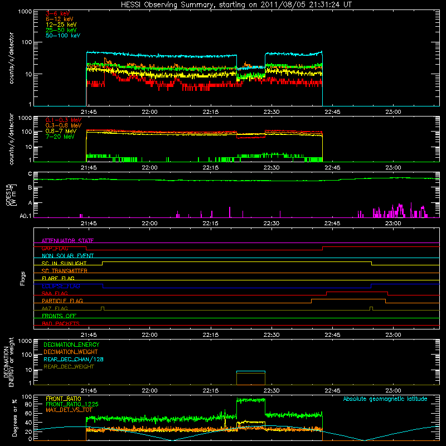This screenshot has width=446, height=446.
Task: Click the DECIMATION_WEIGHT legend label
Action: coord(71,352)
